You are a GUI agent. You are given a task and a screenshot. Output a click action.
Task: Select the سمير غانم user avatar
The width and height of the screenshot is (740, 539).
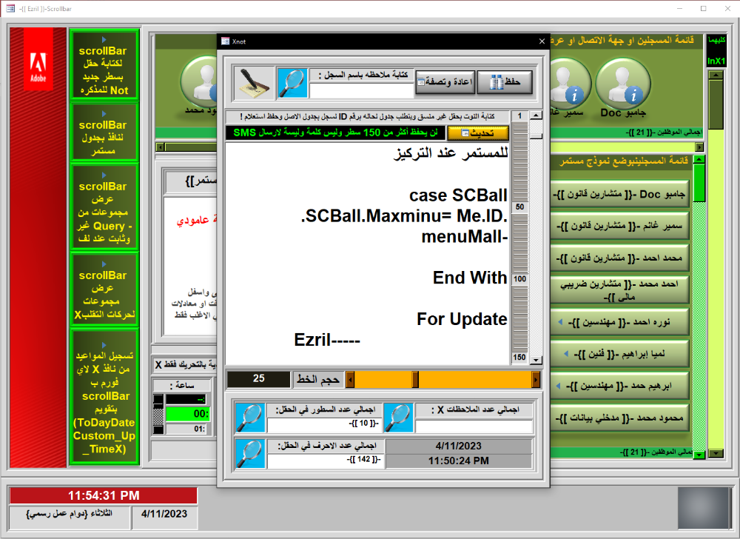pyautogui.click(x=570, y=84)
